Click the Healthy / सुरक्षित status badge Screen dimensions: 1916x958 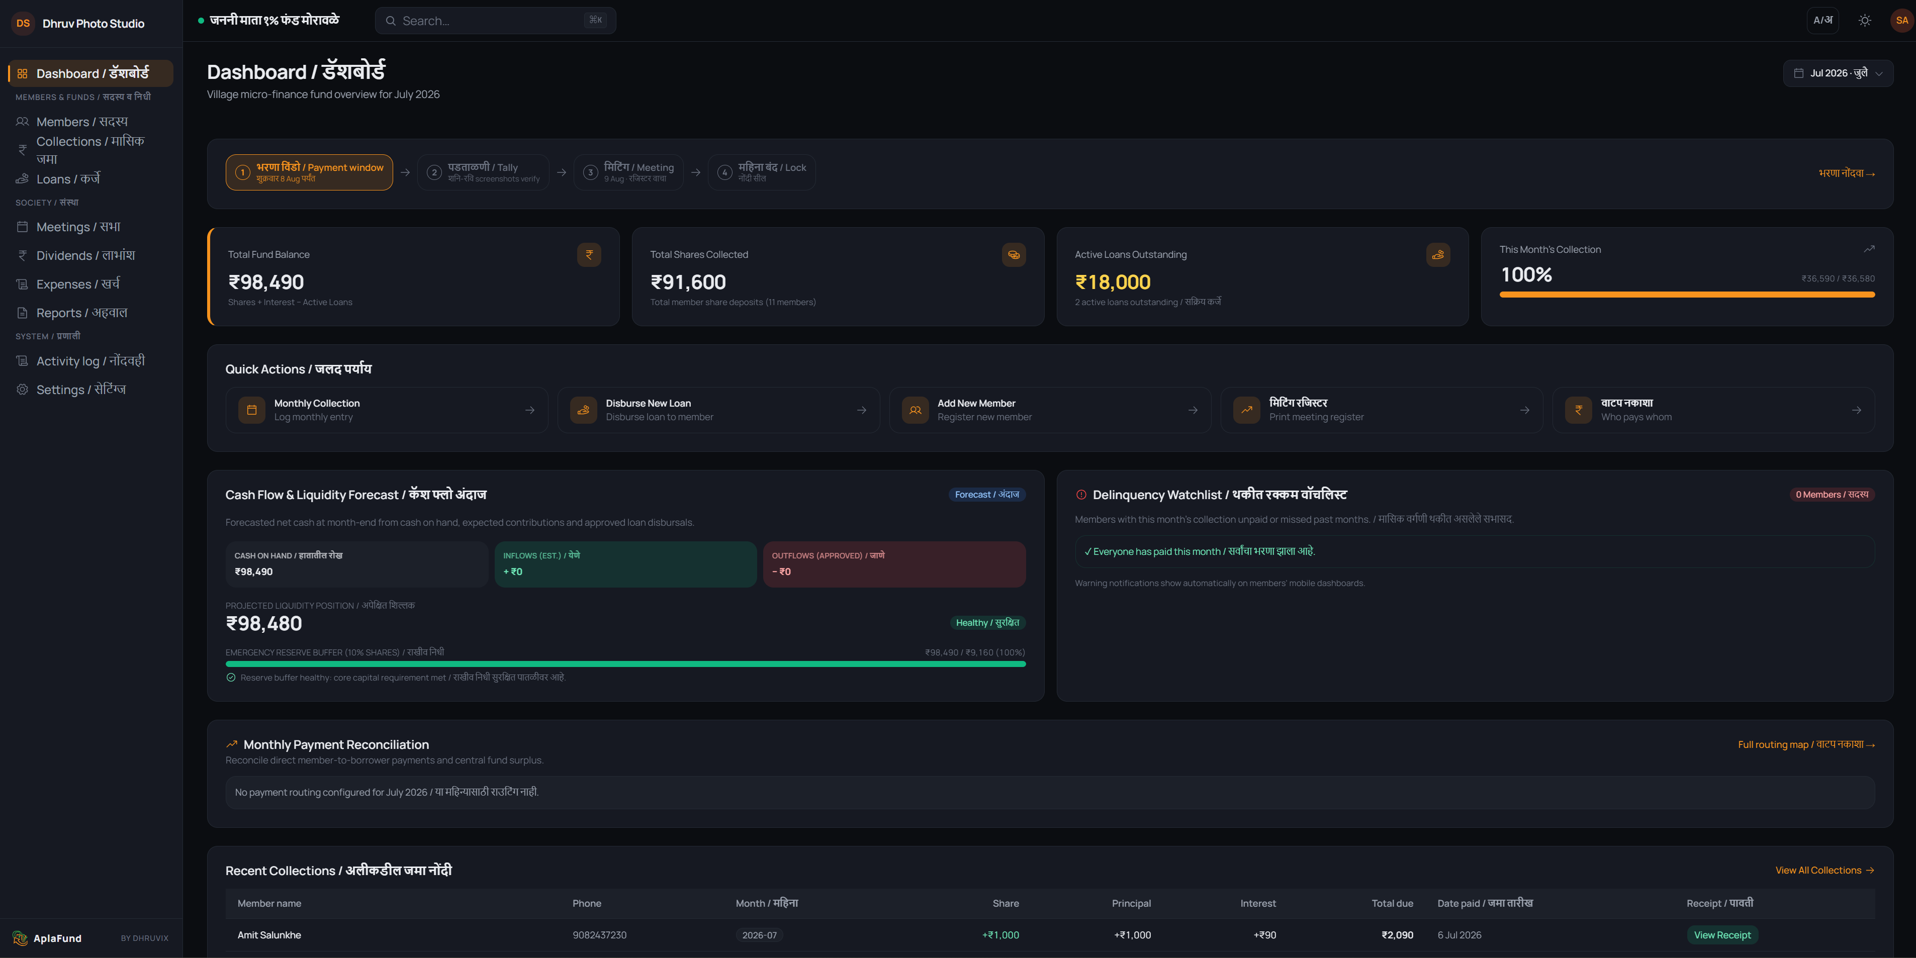987,623
